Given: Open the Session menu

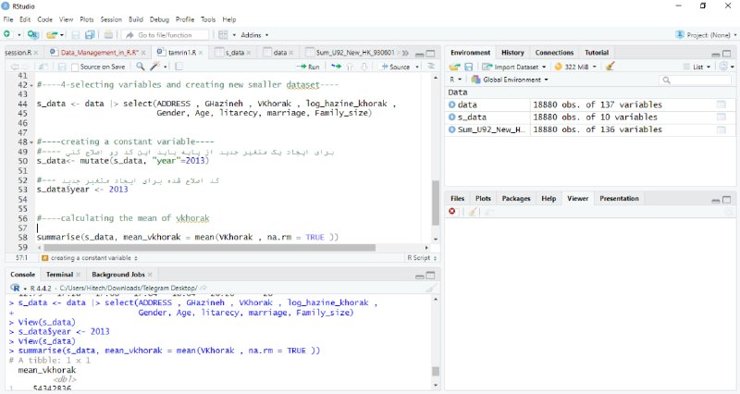Looking at the screenshot, I should coord(111,19).
